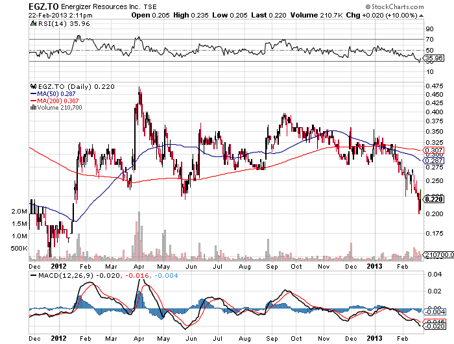454x344 pixels.
Task: Click the 0.250 price axis label
Action: [x=435, y=180]
